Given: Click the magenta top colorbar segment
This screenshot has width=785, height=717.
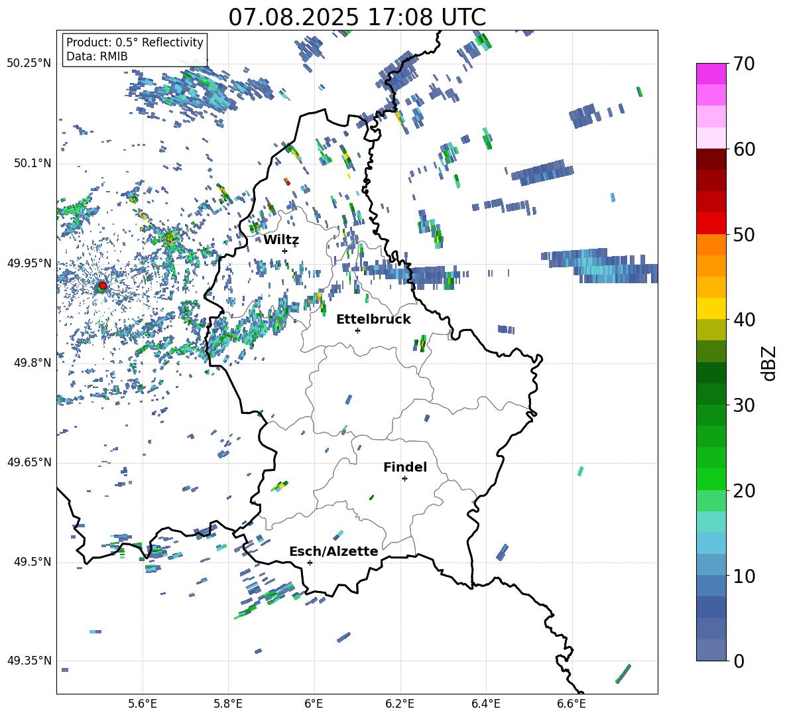Looking at the screenshot, I should 711,74.
